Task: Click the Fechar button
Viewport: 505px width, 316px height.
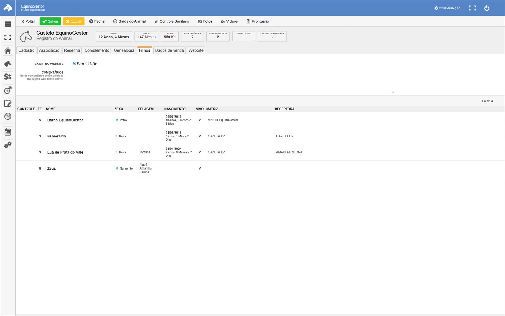Action: point(97,21)
